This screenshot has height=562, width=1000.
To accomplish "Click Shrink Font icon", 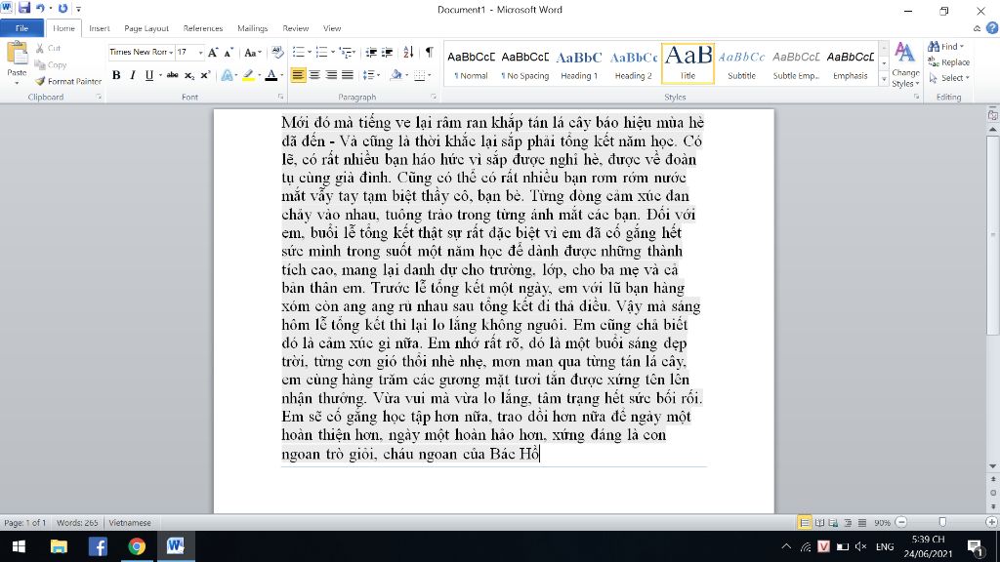I will pyautogui.click(x=229, y=53).
